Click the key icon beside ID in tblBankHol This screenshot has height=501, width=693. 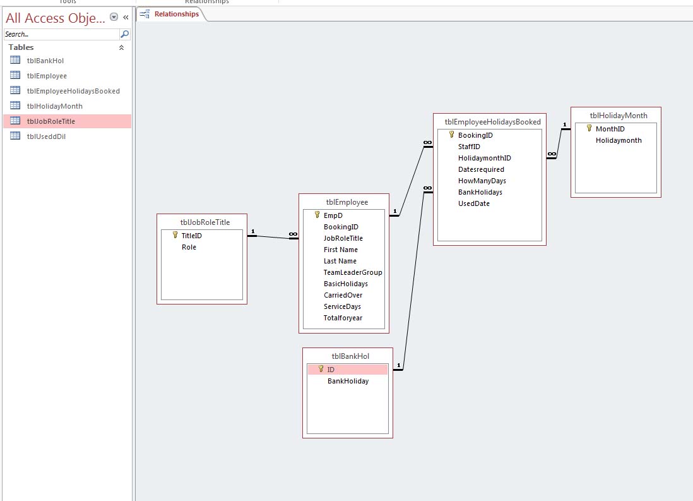point(321,369)
